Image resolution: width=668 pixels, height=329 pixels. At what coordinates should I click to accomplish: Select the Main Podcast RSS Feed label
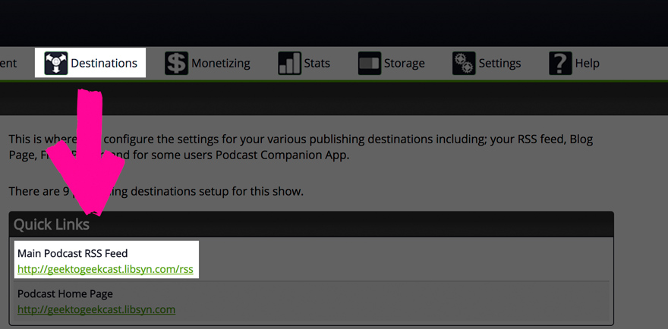(72, 254)
